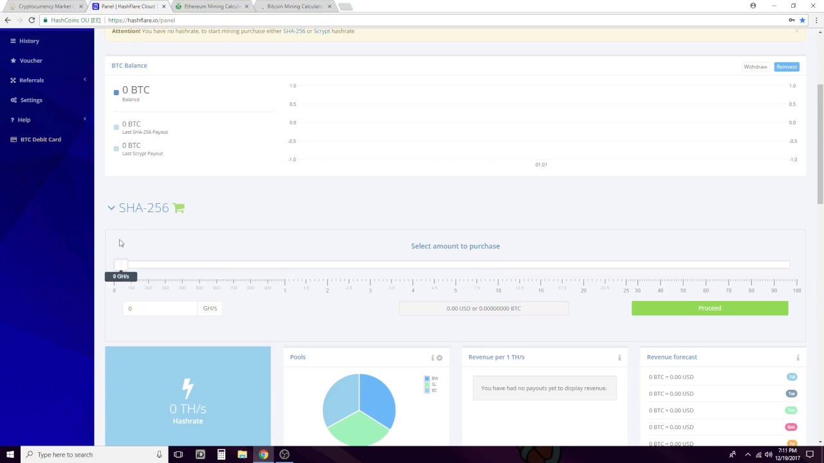Close the Panel | HashFlare Cloud tab
The width and height of the screenshot is (824, 463).
pyautogui.click(x=164, y=6)
